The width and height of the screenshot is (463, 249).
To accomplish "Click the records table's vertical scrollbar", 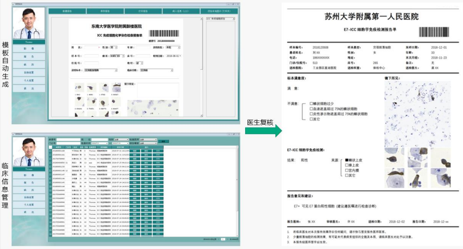I will coord(237,191).
